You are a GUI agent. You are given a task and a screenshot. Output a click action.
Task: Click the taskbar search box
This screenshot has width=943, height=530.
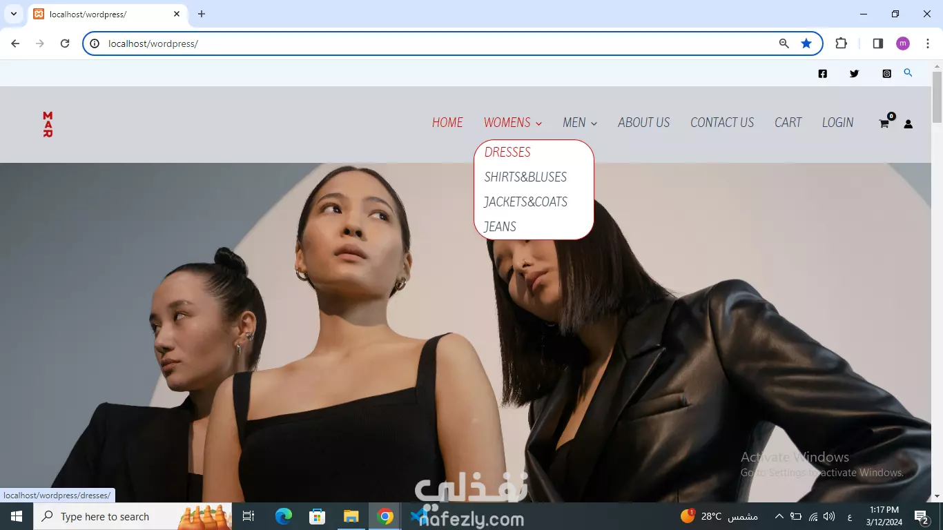pos(133,516)
